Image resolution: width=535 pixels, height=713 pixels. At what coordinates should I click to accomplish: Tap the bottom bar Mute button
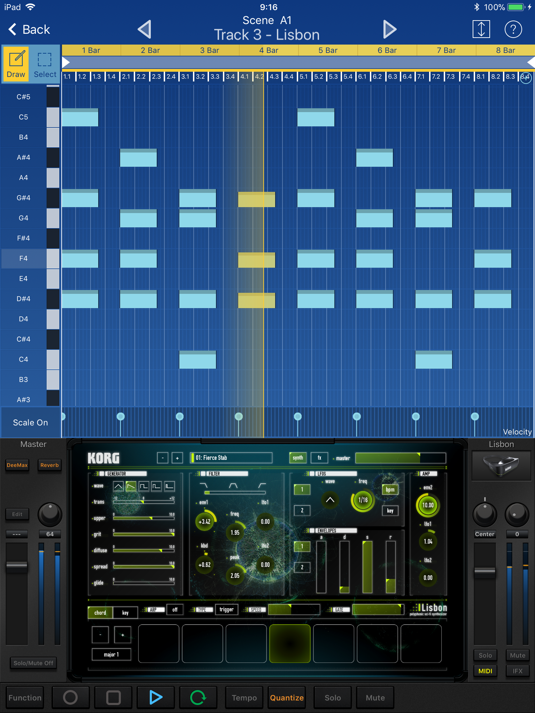tap(375, 697)
